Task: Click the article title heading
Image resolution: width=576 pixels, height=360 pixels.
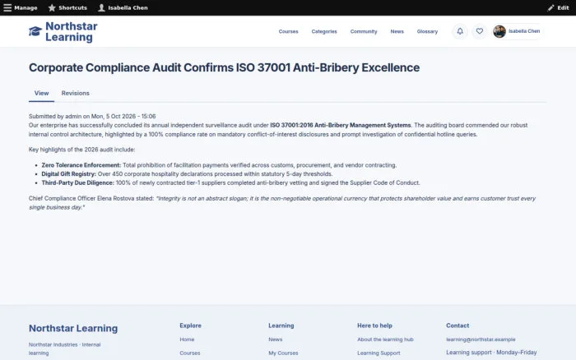Action: [224, 68]
